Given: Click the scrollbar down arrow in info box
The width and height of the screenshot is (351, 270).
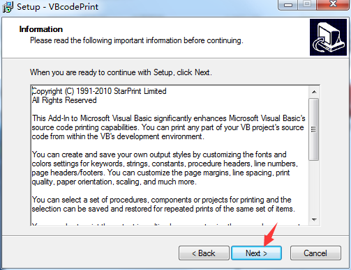Looking at the screenshot, I should (314, 219).
